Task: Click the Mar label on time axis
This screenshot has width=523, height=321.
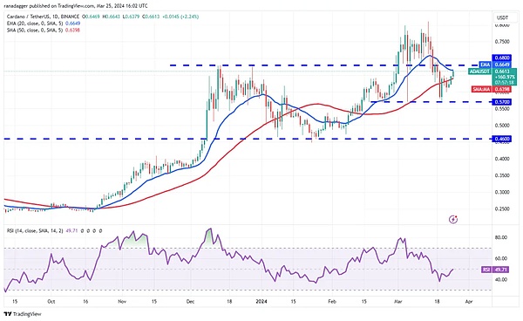Action: coord(398,301)
